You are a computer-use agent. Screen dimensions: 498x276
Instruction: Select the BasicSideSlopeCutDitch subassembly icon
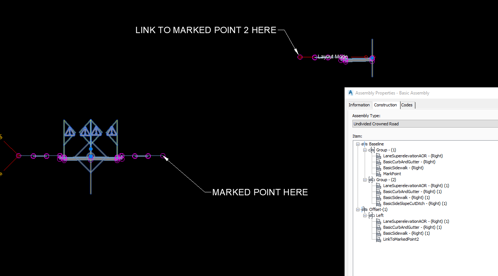point(379,203)
